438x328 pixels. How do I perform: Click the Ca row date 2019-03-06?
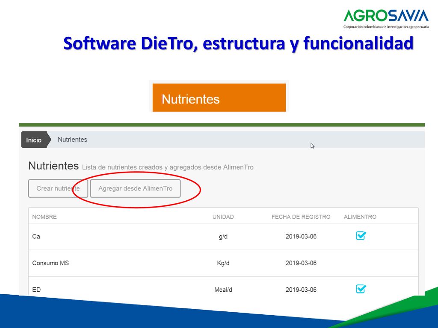coord(301,237)
